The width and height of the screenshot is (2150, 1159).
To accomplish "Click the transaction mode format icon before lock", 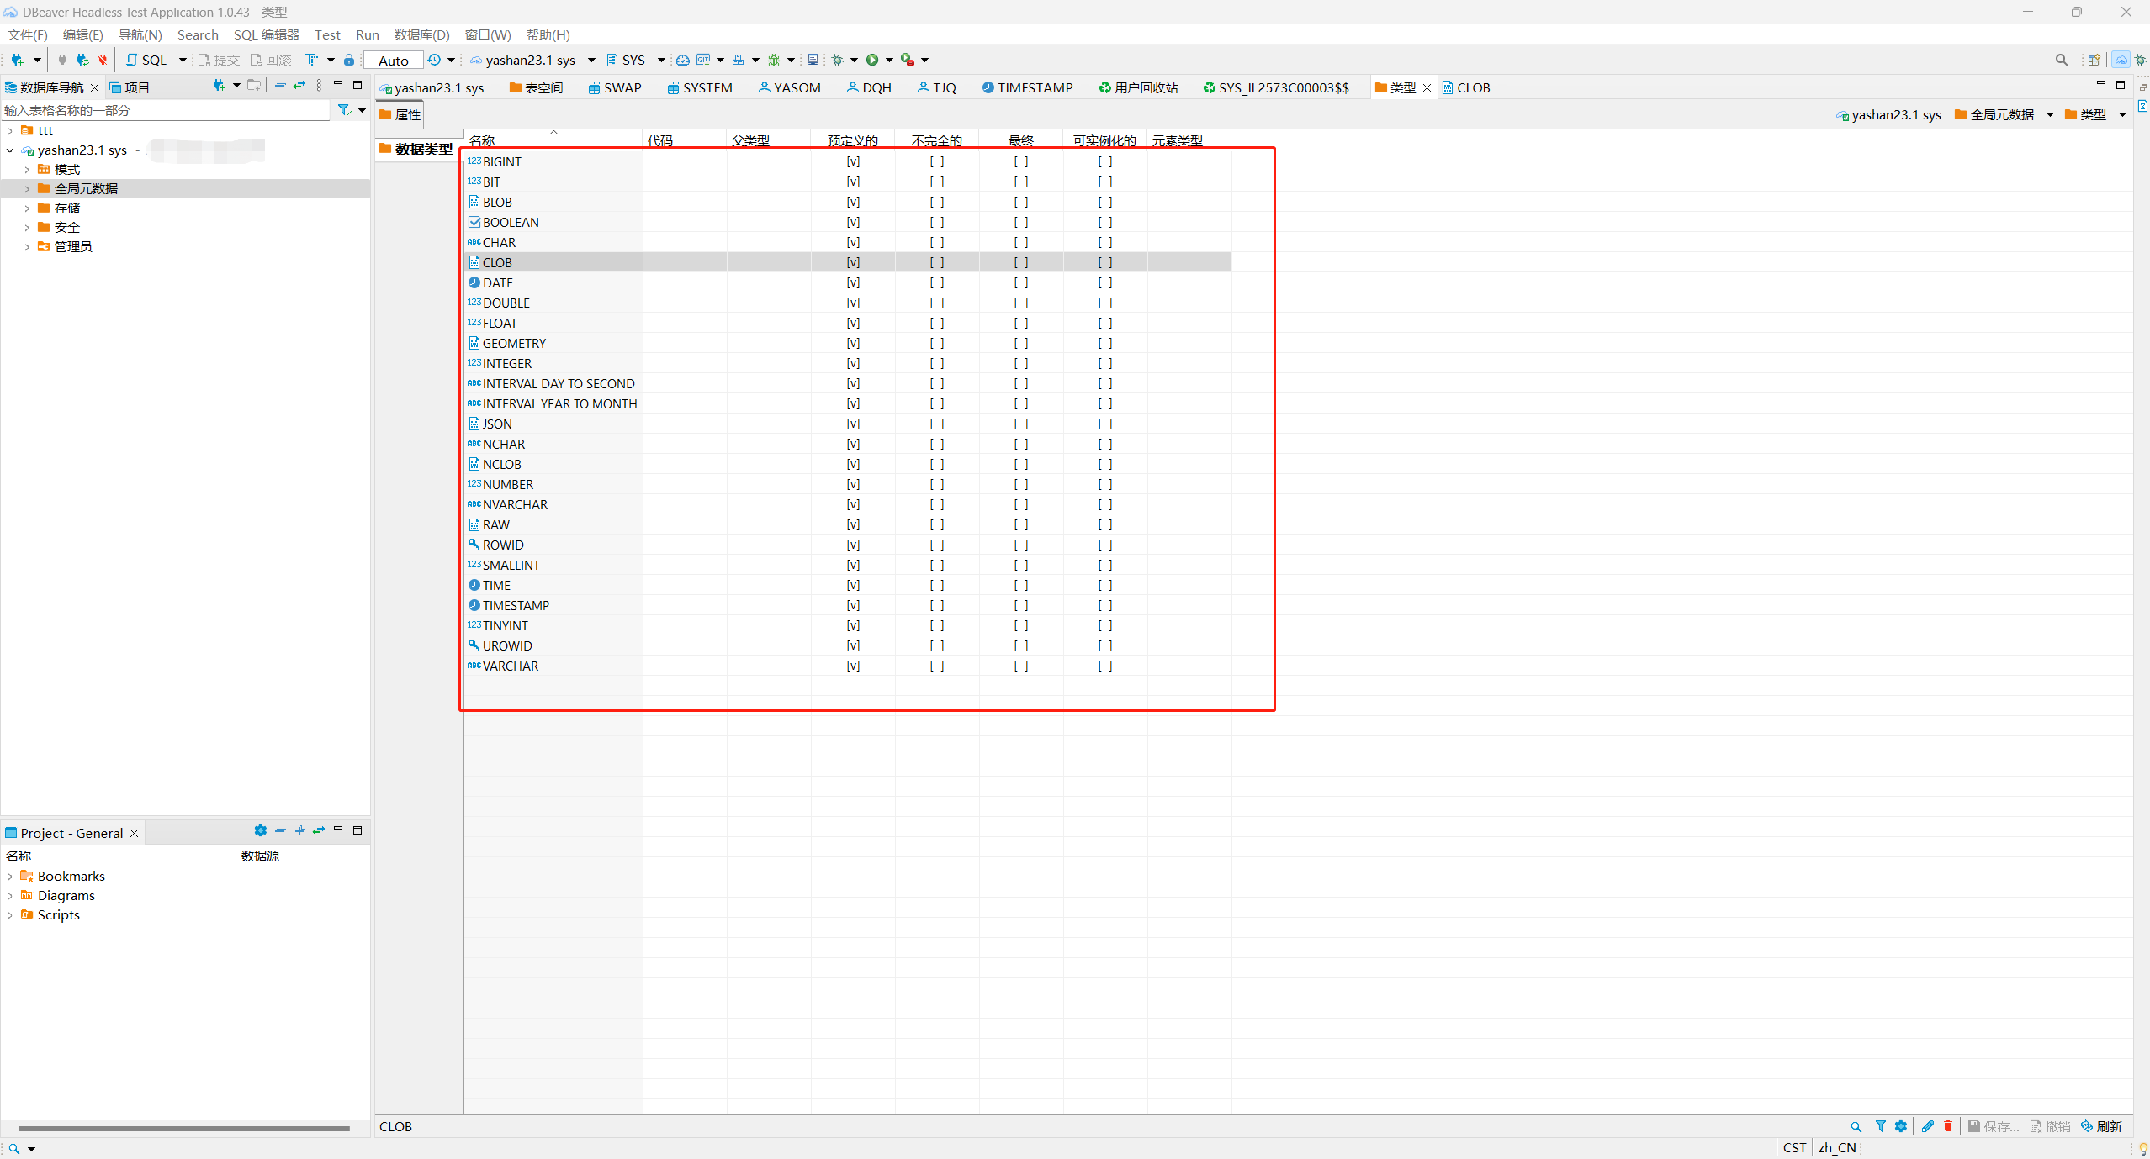I will pyautogui.click(x=312, y=60).
